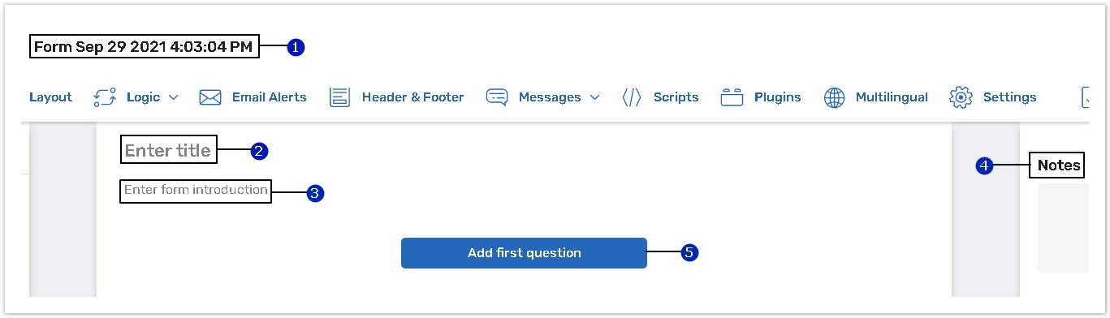Select the Scripts menu label

tap(676, 97)
